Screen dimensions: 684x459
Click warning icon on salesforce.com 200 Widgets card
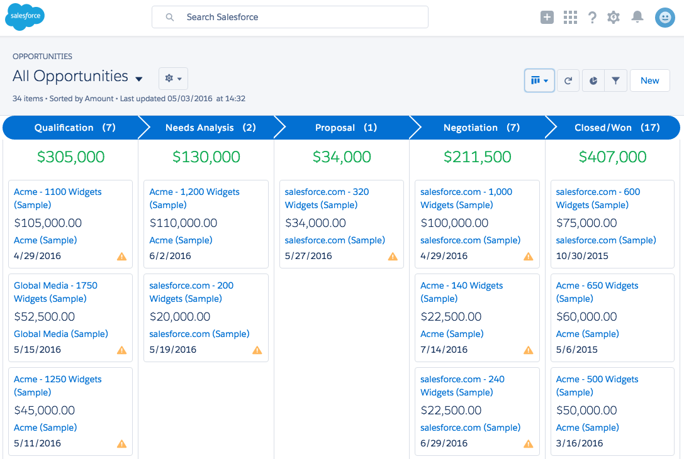[257, 350]
